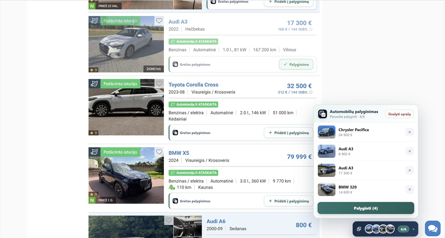The image size is (445, 238).
Task: Collapse comparison dock with chevron arrow
Action: point(413,229)
